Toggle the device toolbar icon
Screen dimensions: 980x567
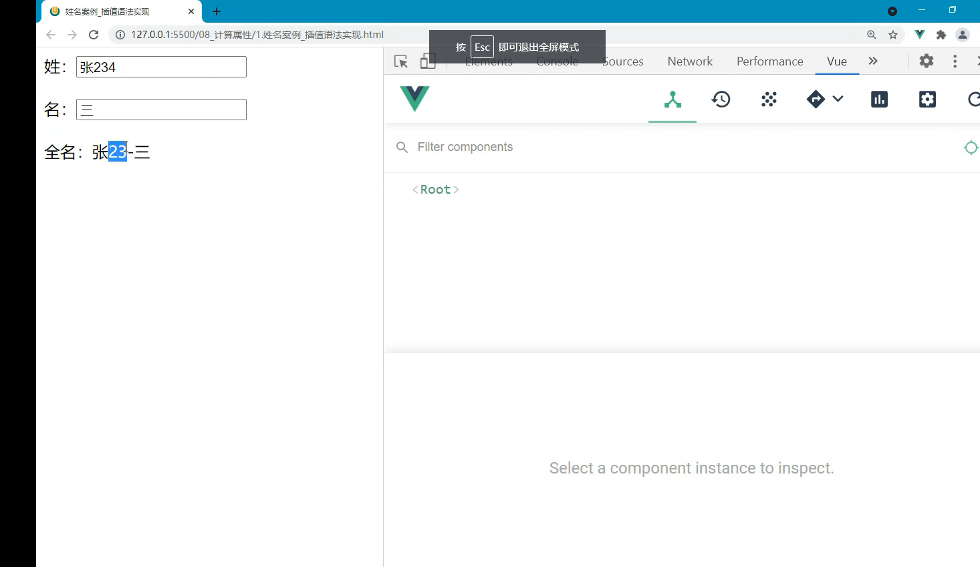coord(428,61)
